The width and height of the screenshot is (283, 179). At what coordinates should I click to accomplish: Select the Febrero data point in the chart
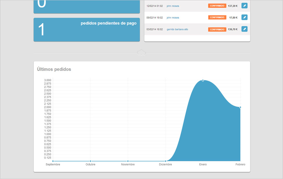[x=240, y=107]
